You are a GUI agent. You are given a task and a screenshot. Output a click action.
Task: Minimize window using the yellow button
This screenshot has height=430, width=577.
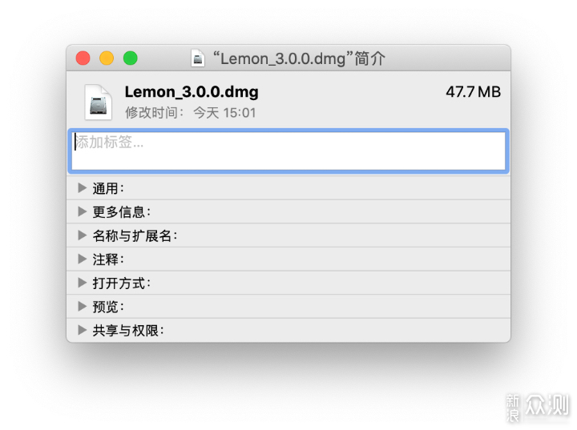coord(107,58)
